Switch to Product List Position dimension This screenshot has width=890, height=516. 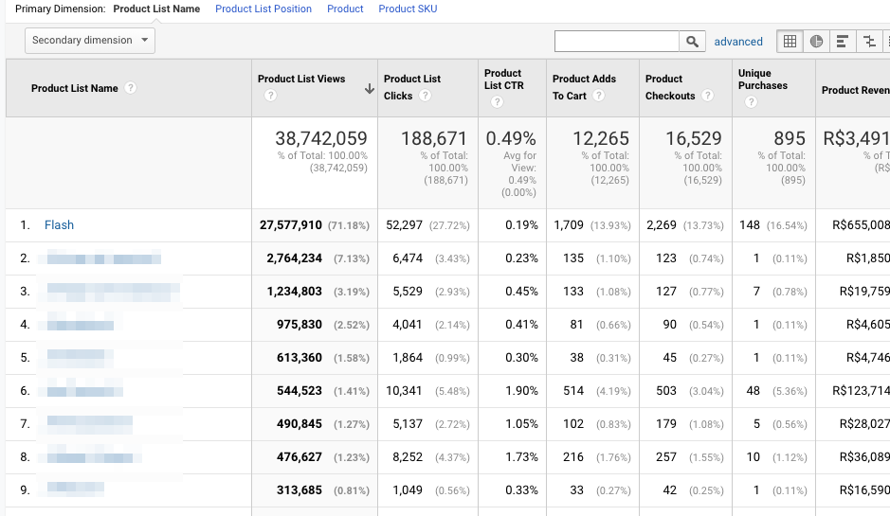tap(263, 9)
